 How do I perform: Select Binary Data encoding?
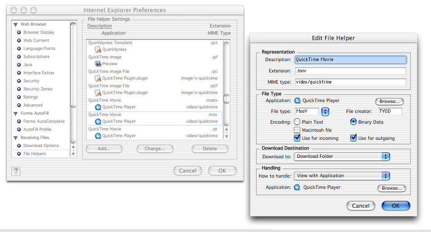coord(353,121)
